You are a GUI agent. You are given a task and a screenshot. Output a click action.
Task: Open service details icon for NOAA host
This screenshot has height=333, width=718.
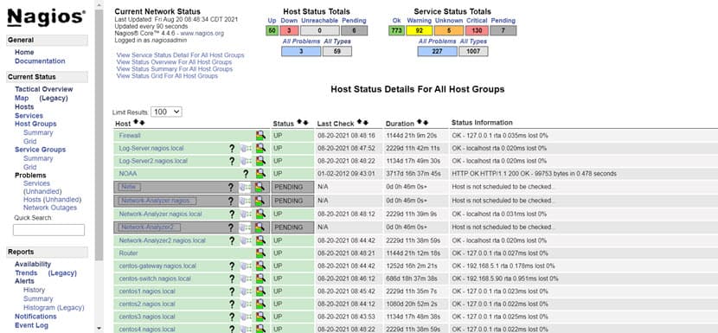(260, 174)
